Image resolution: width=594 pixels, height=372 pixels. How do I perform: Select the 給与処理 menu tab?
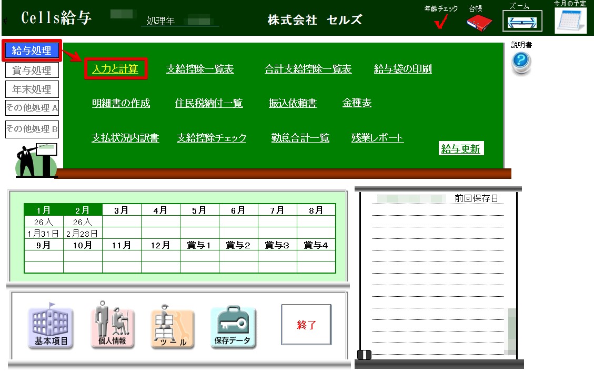[32, 51]
